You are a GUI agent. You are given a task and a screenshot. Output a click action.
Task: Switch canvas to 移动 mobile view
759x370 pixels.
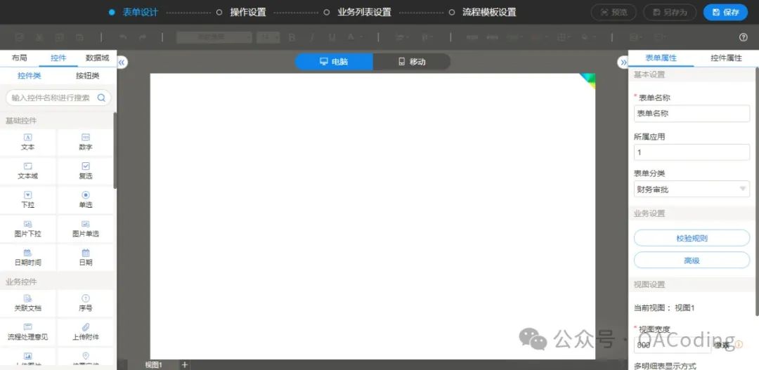[x=411, y=62]
